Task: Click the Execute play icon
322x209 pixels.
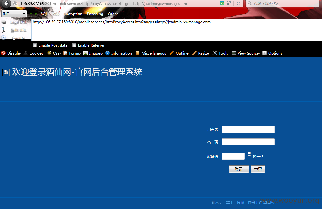Action: 3,38
